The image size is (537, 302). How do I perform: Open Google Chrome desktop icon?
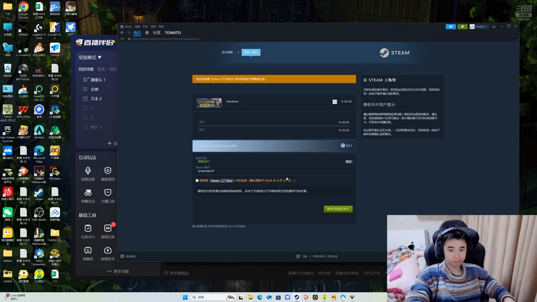[x=23, y=9]
